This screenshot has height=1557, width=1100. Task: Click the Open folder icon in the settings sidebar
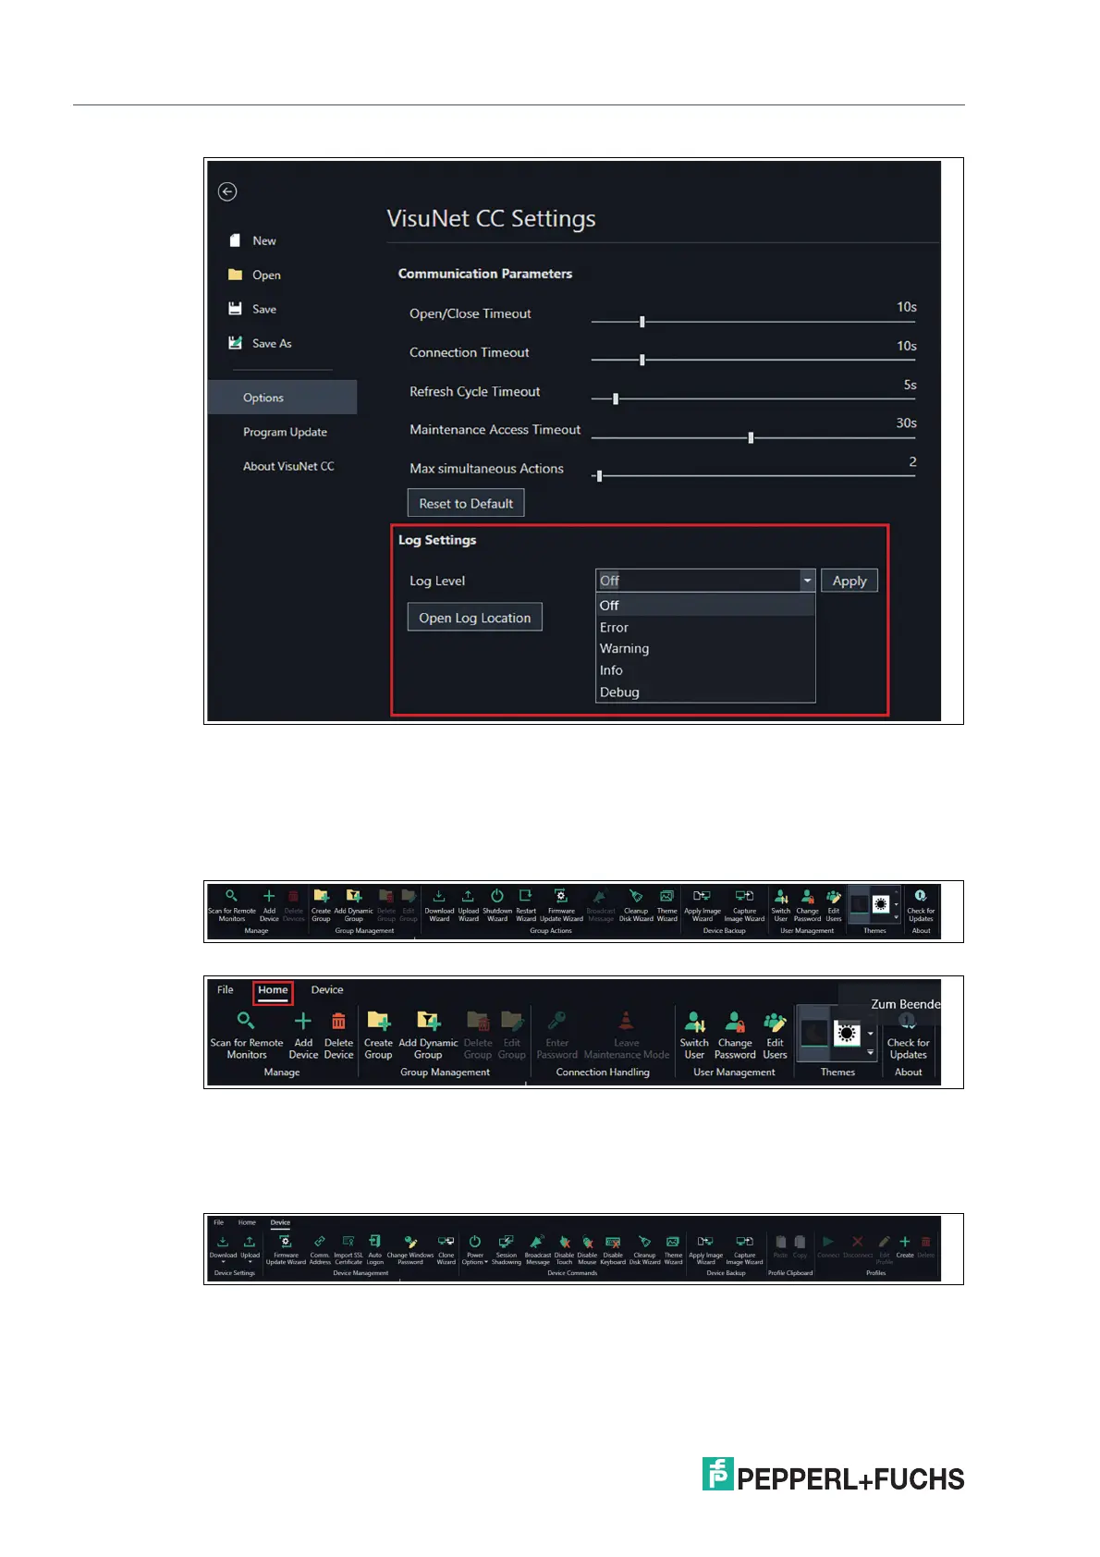coord(235,275)
